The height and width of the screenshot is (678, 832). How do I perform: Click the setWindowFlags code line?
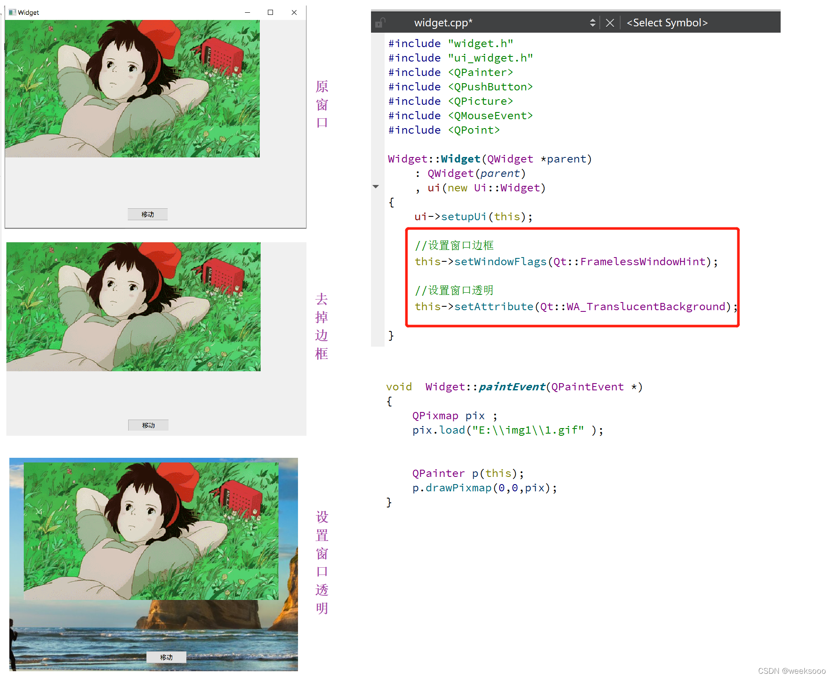566,262
